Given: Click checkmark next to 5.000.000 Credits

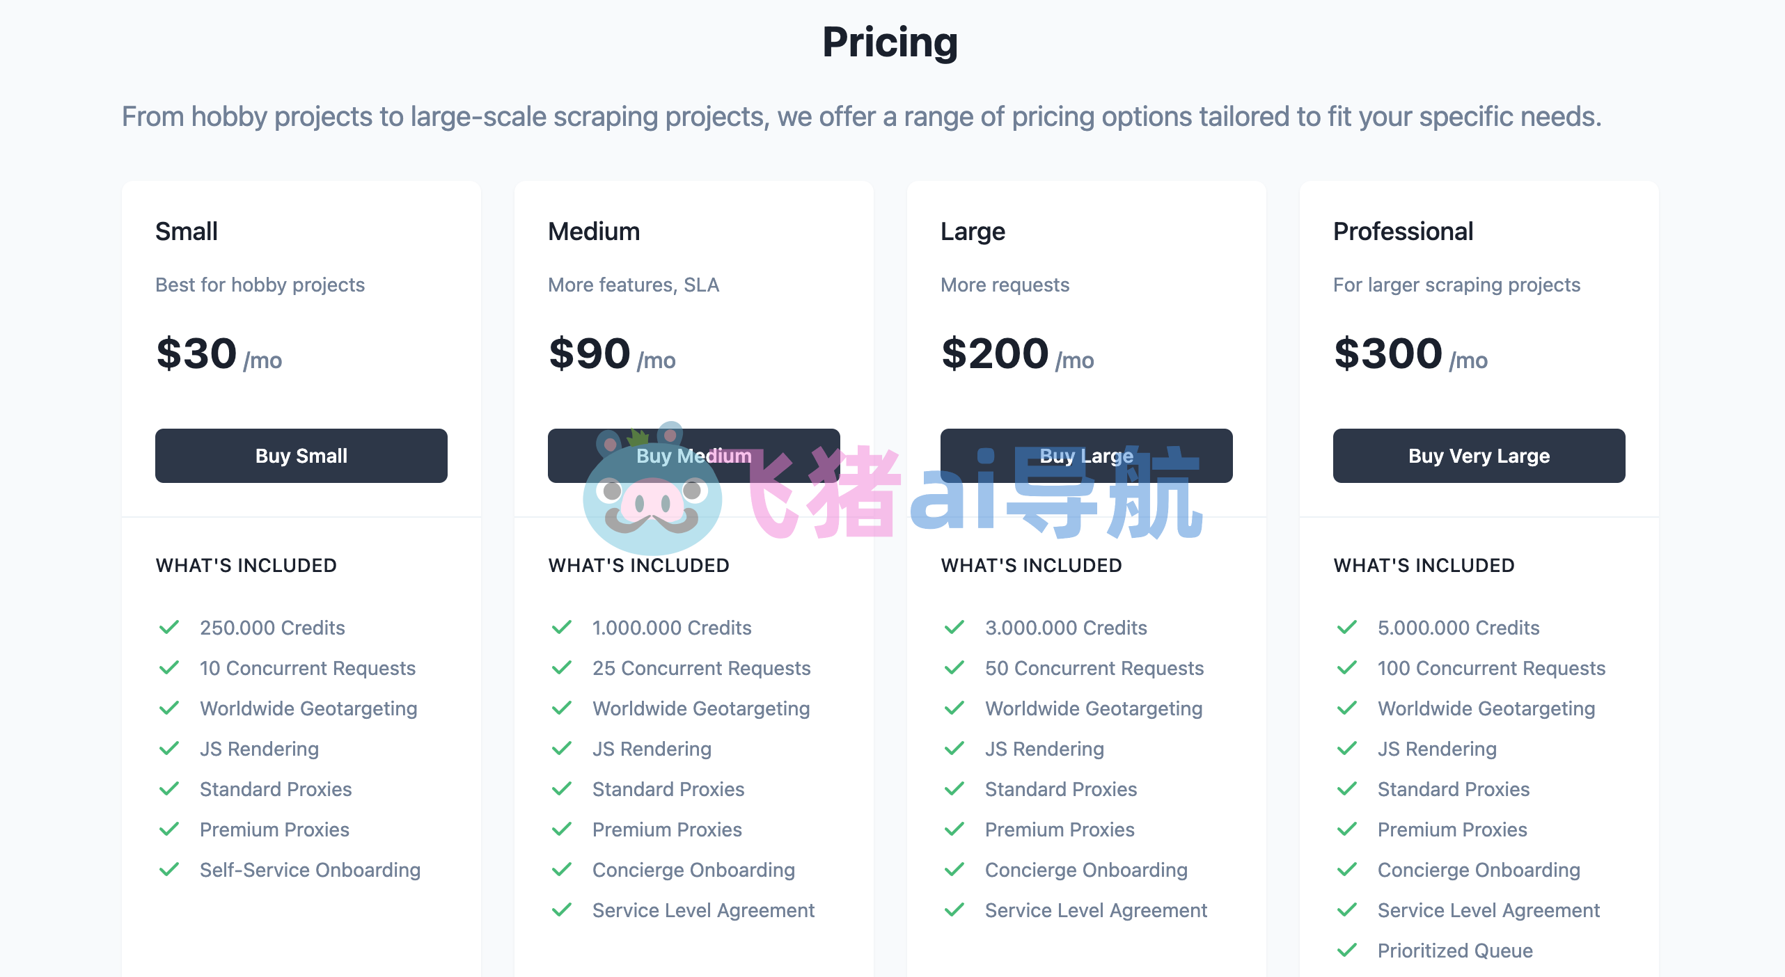Looking at the screenshot, I should click(x=1347, y=628).
